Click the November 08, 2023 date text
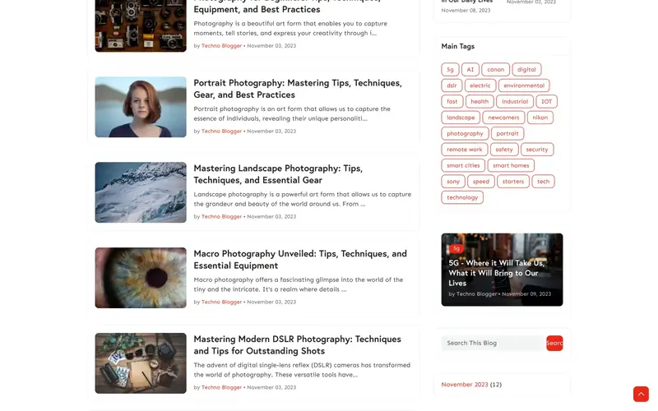The image size is (658, 411). click(x=466, y=11)
